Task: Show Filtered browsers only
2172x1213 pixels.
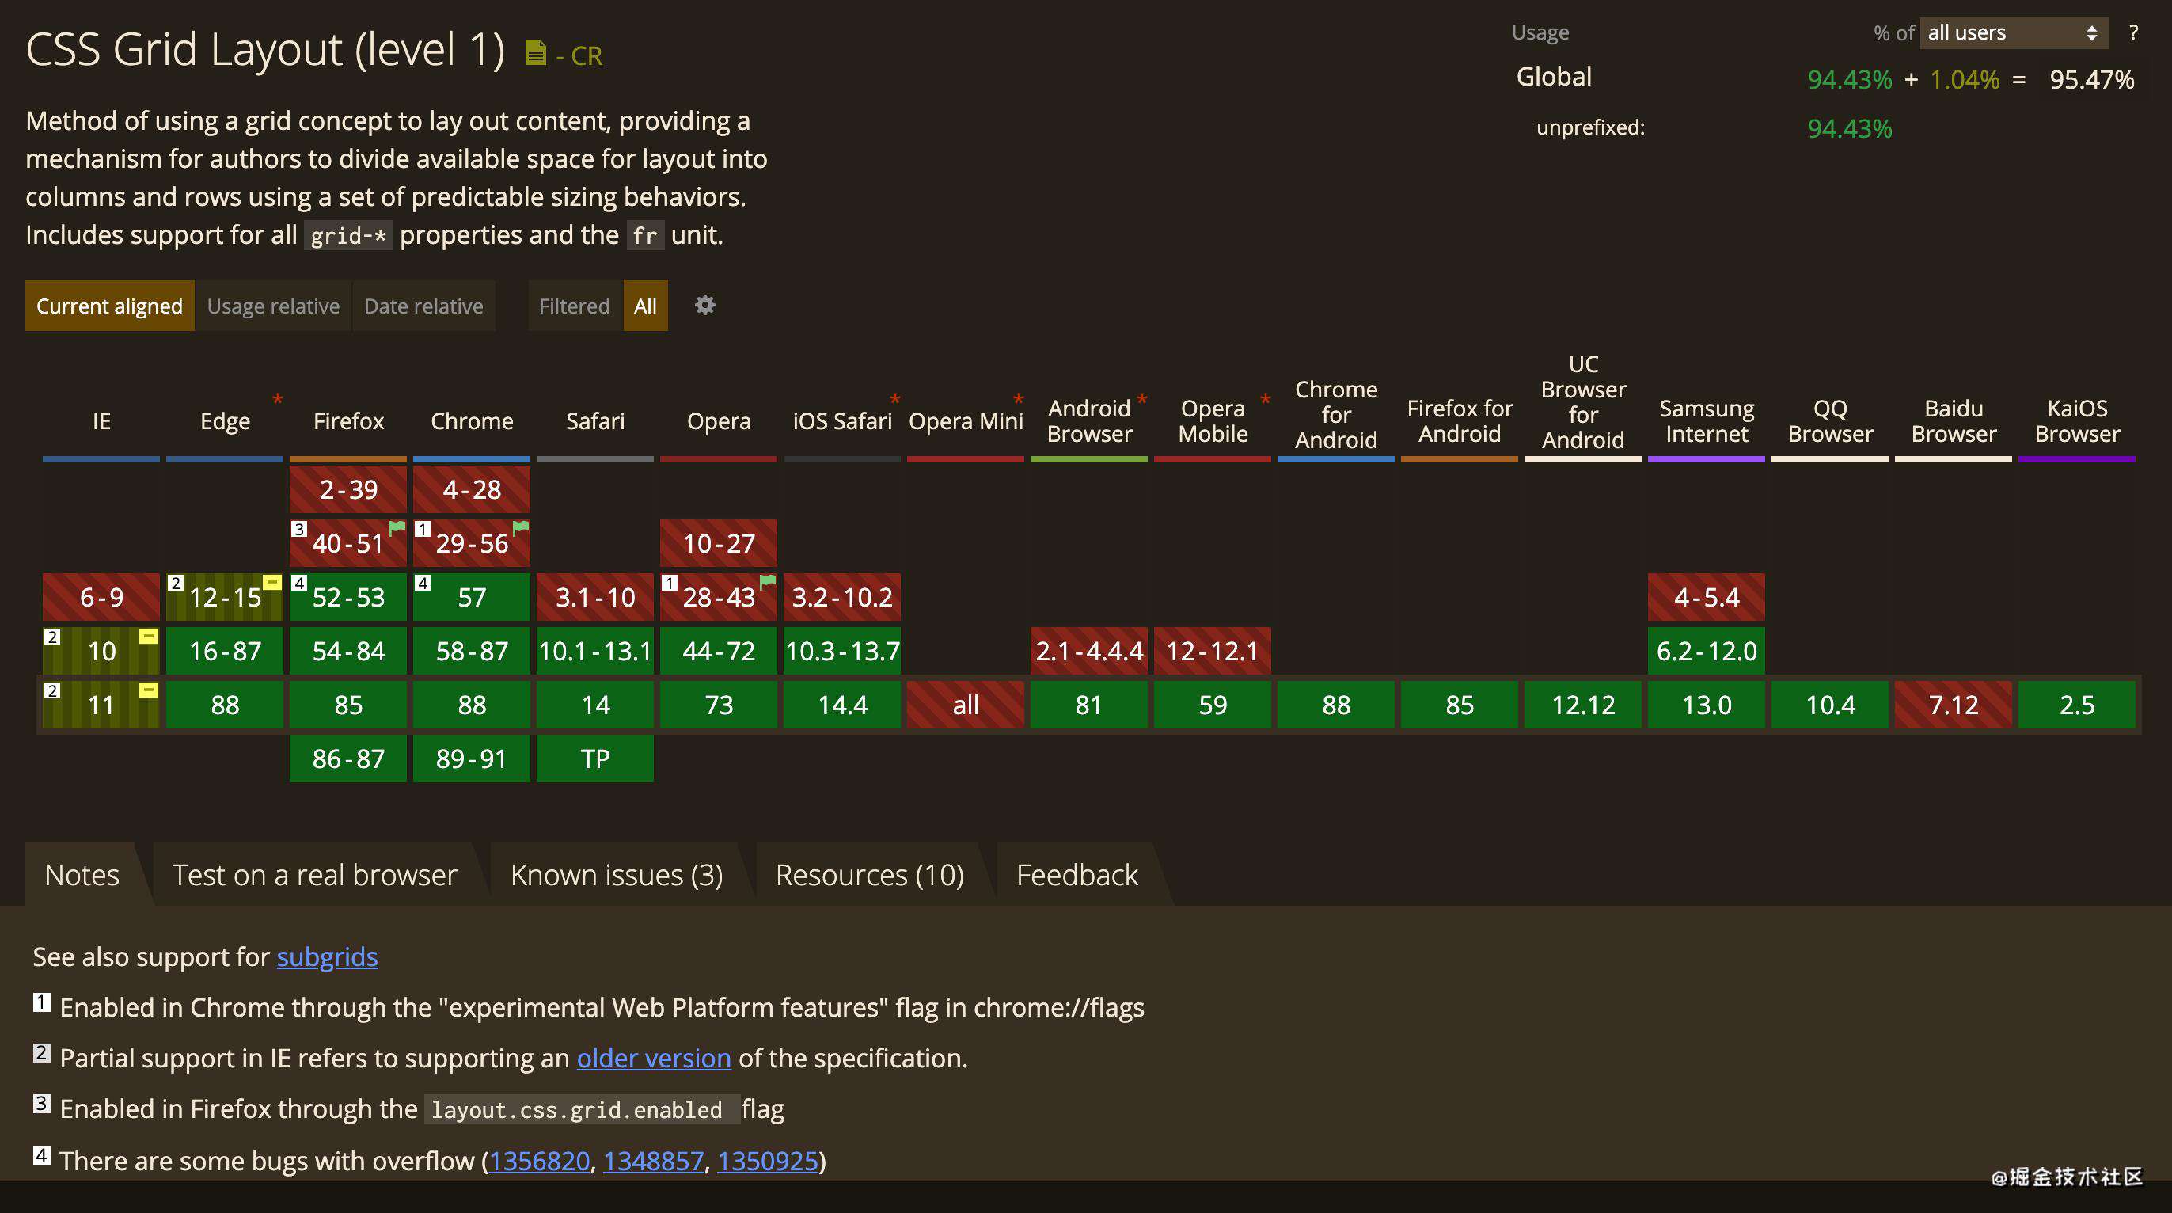Action: (x=574, y=306)
